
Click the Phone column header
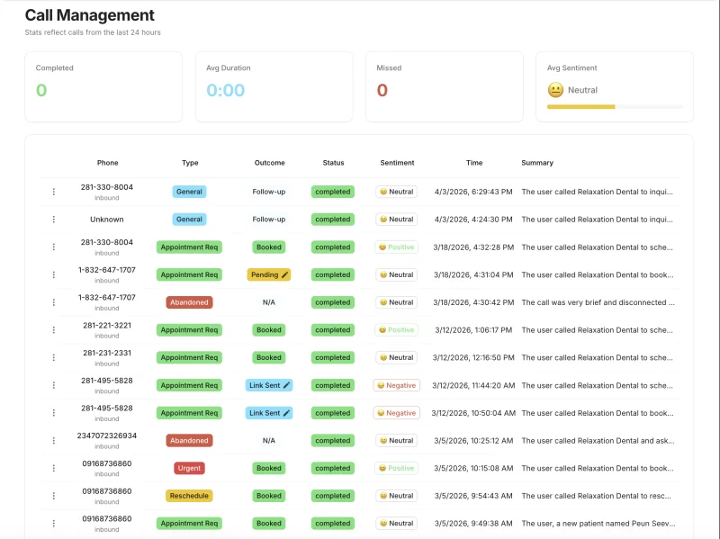[x=107, y=163]
